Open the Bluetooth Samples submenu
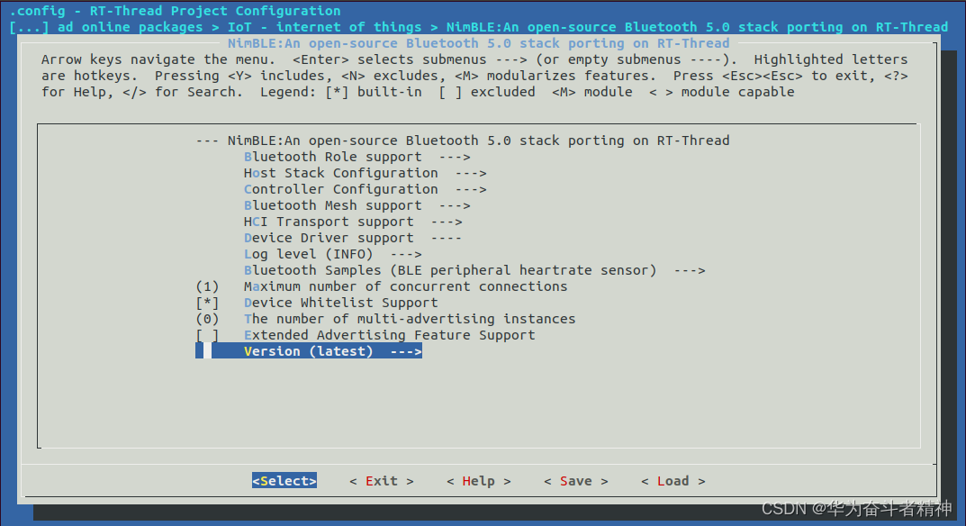966x526 pixels. coord(405,269)
